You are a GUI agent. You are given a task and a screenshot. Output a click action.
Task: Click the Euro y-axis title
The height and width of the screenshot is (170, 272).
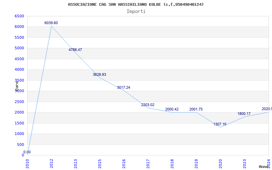pos(17,86)
